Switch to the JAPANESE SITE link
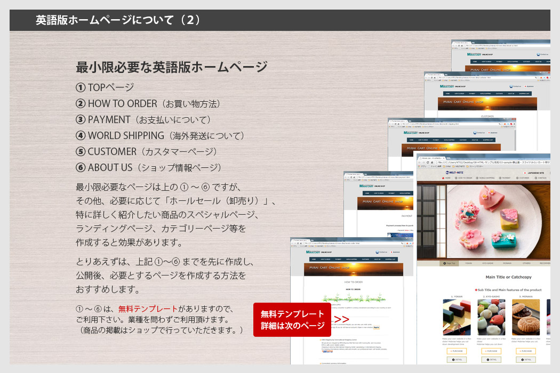Screen dimensions: 560x373 pos(534,173)
